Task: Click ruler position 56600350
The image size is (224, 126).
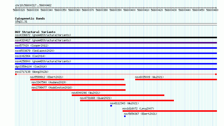Action: click(x=60, y=10)
